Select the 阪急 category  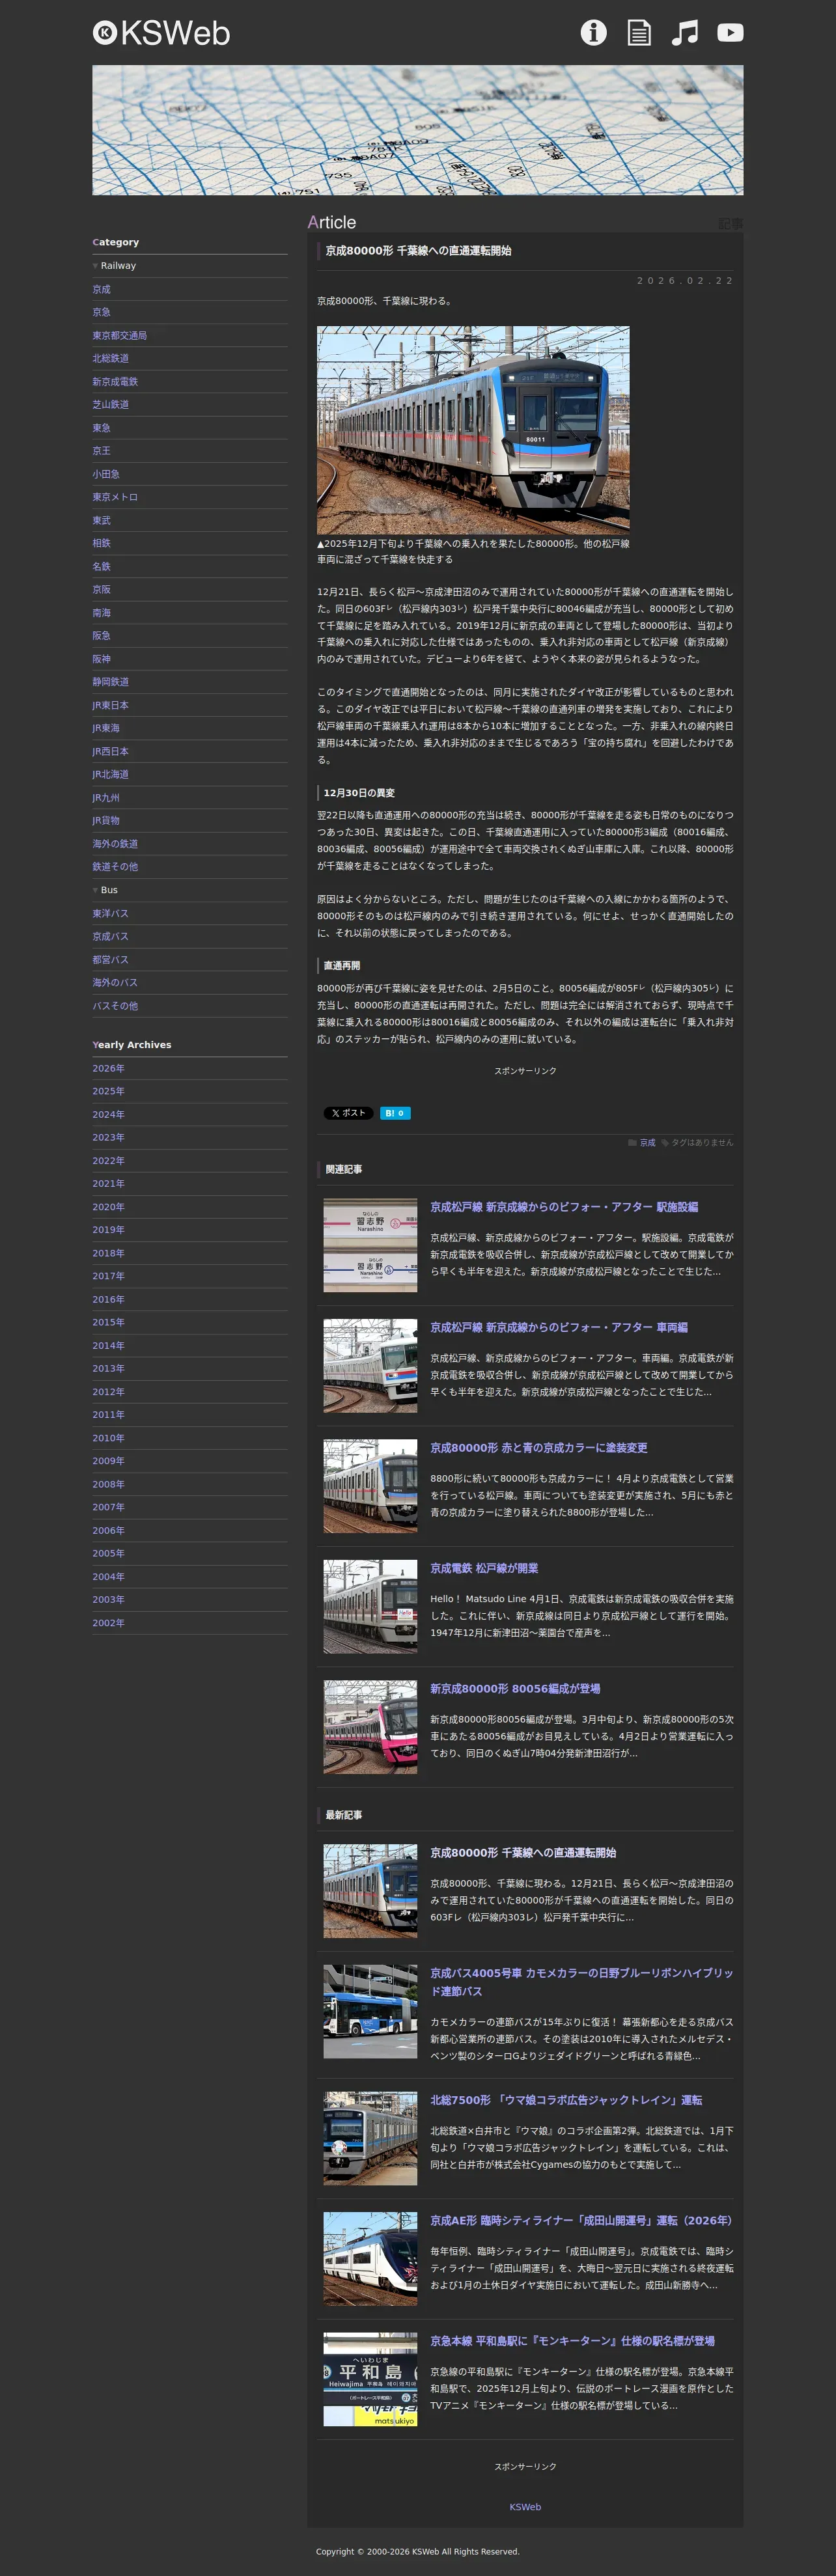point(102,635)
